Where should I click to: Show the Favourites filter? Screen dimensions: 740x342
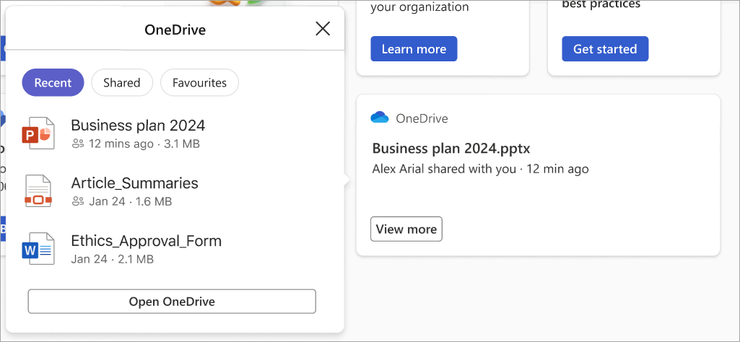pos(200,82)
